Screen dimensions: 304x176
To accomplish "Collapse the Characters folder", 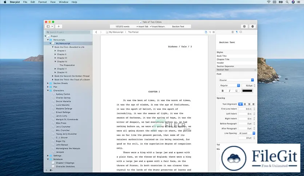I will [48, 91].
